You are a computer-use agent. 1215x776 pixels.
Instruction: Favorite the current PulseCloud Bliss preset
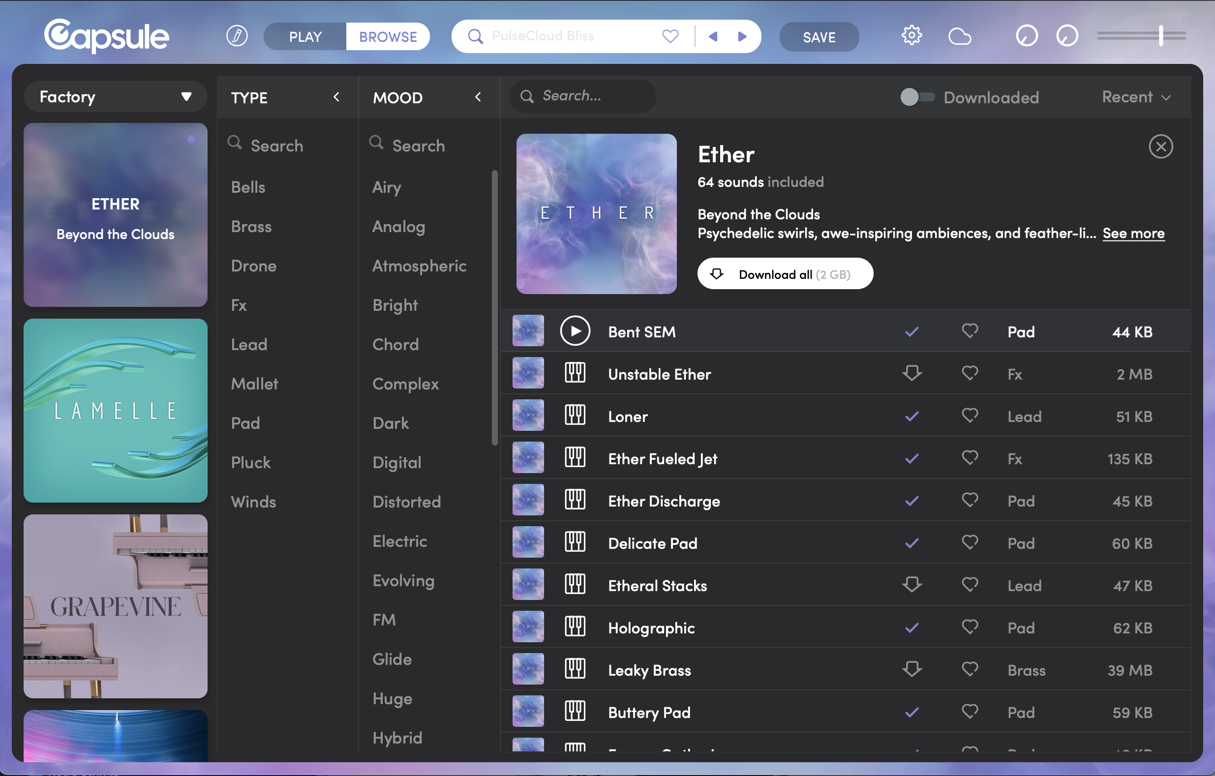[670, 36]
